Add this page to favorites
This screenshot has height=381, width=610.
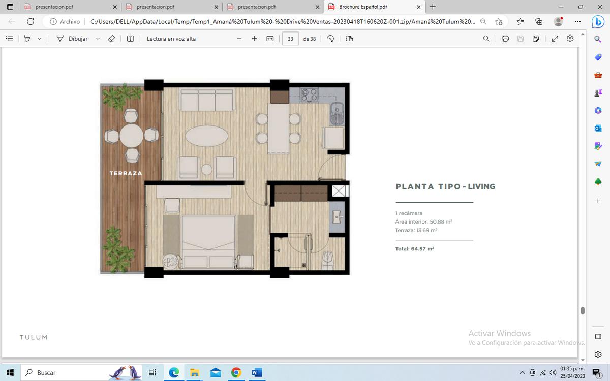pos(499,21)
